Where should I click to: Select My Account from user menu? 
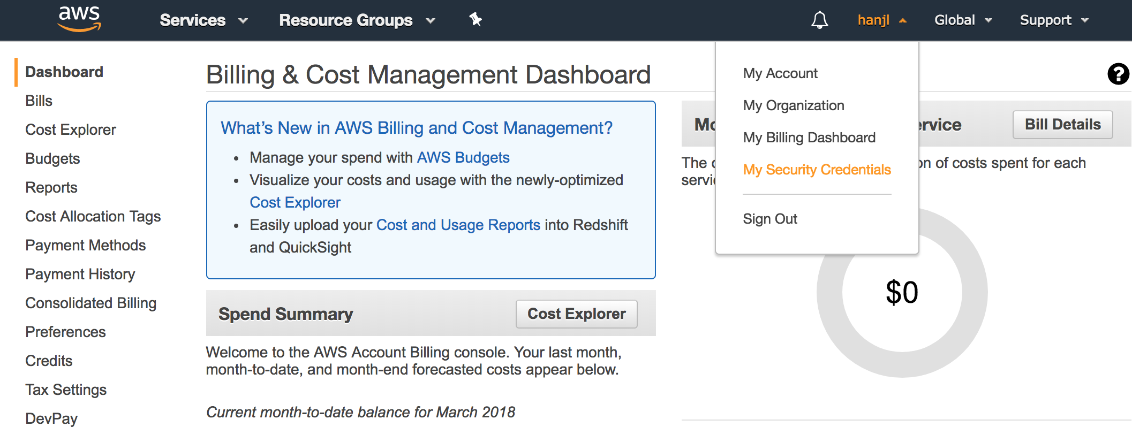[x=780, y=73]
